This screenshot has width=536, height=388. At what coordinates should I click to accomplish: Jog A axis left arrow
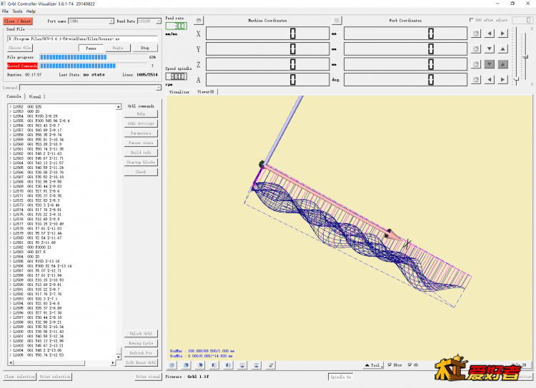490,79
